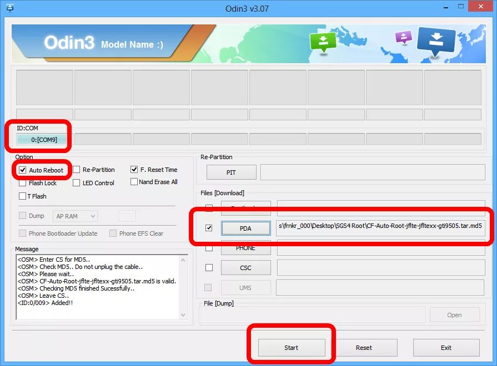Click the CSC file path field
Image resolution: width=497 pixels, height=366 pixels.
click(381, 268)
